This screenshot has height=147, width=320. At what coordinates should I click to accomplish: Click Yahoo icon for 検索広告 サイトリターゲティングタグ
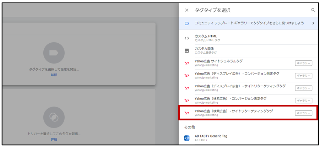pyautogui.click(x=187, y=113)
